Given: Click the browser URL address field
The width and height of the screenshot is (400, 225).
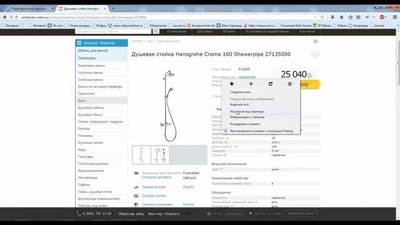Looking at the screenshot, I should (x=167, y=17).
